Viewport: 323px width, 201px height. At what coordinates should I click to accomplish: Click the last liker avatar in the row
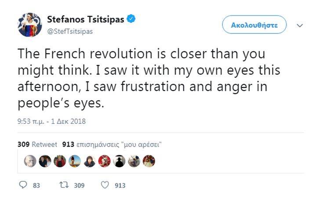click(149, 161)
